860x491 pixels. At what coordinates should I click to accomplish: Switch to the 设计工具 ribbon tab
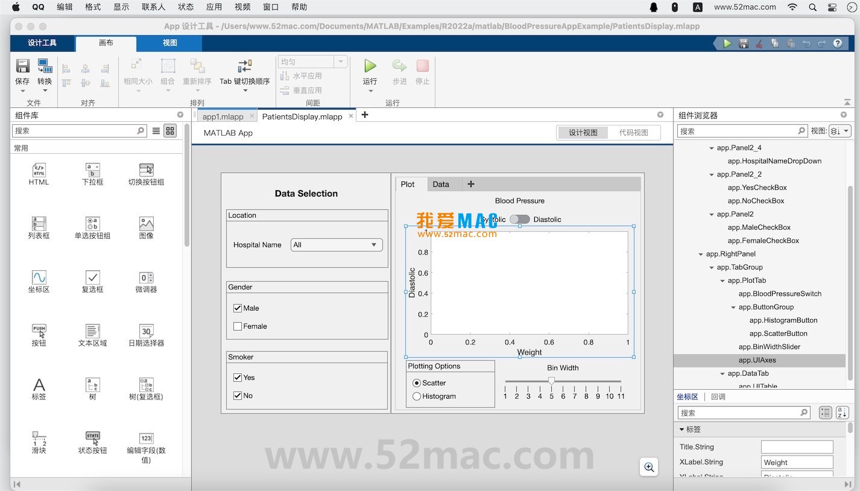(x=42, y=43)
